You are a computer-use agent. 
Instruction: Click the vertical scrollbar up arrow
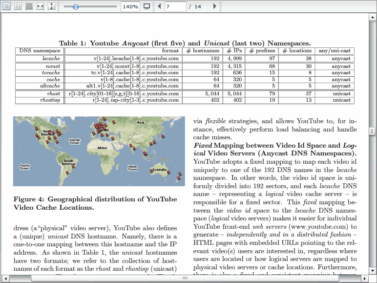372,17
